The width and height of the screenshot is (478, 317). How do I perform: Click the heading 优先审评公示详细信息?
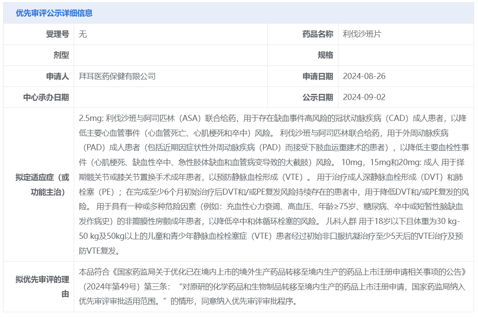coord(54,13)
